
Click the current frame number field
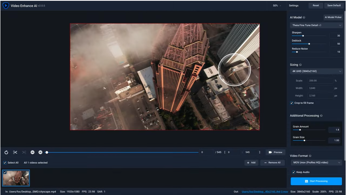click(207, 152)
